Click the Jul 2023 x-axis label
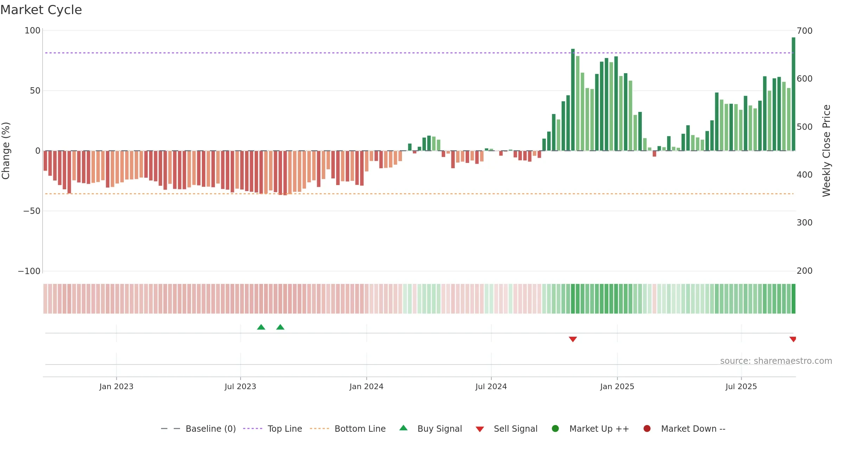The image size is (844, 475). [241, 387]
